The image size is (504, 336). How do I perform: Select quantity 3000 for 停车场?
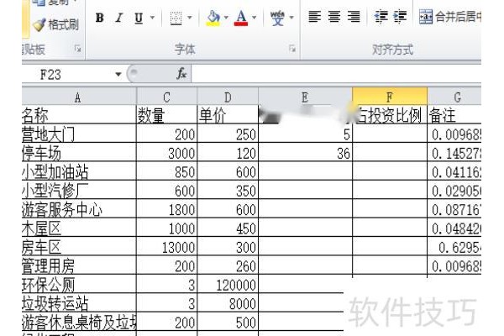point(167,152)
